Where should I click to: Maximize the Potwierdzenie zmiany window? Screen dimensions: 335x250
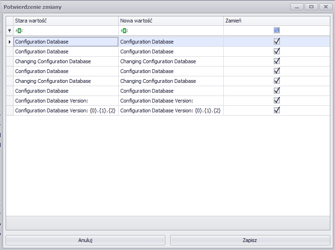pyautogui.click(x=311, y=7)
